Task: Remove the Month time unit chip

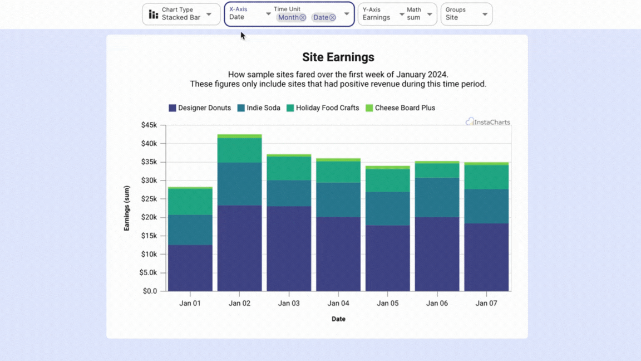Action: [x=303, y=17]
